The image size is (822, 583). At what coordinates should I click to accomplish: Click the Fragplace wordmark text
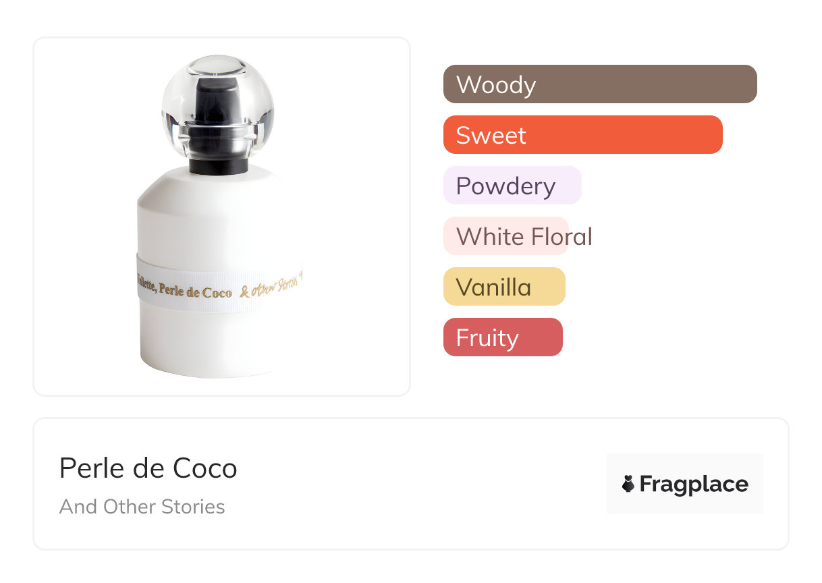click(694, 484)
